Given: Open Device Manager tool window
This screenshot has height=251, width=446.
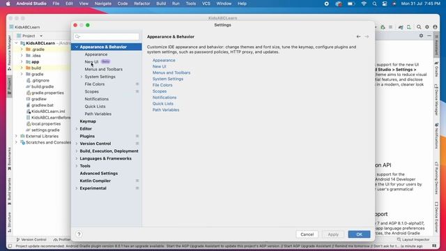Looking at the screenshot, I should point(436,100).
